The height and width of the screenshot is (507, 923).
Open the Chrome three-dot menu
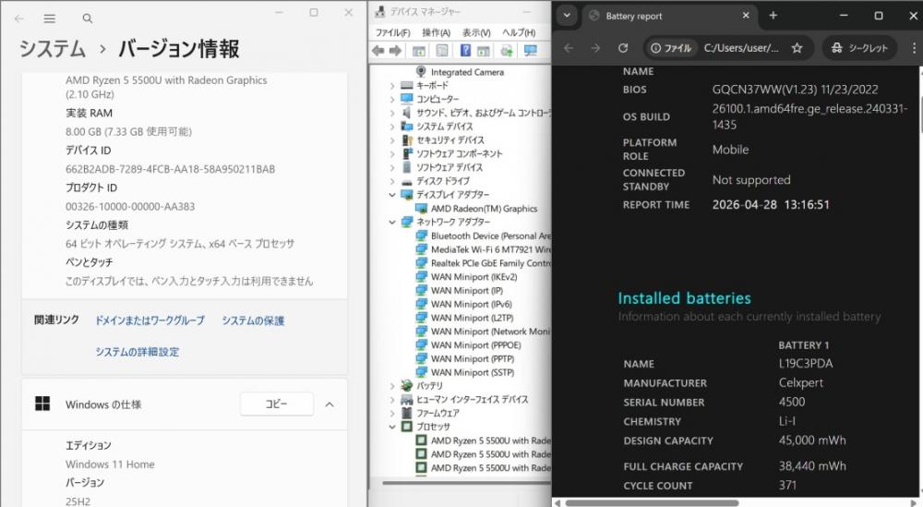coord(914,48)
